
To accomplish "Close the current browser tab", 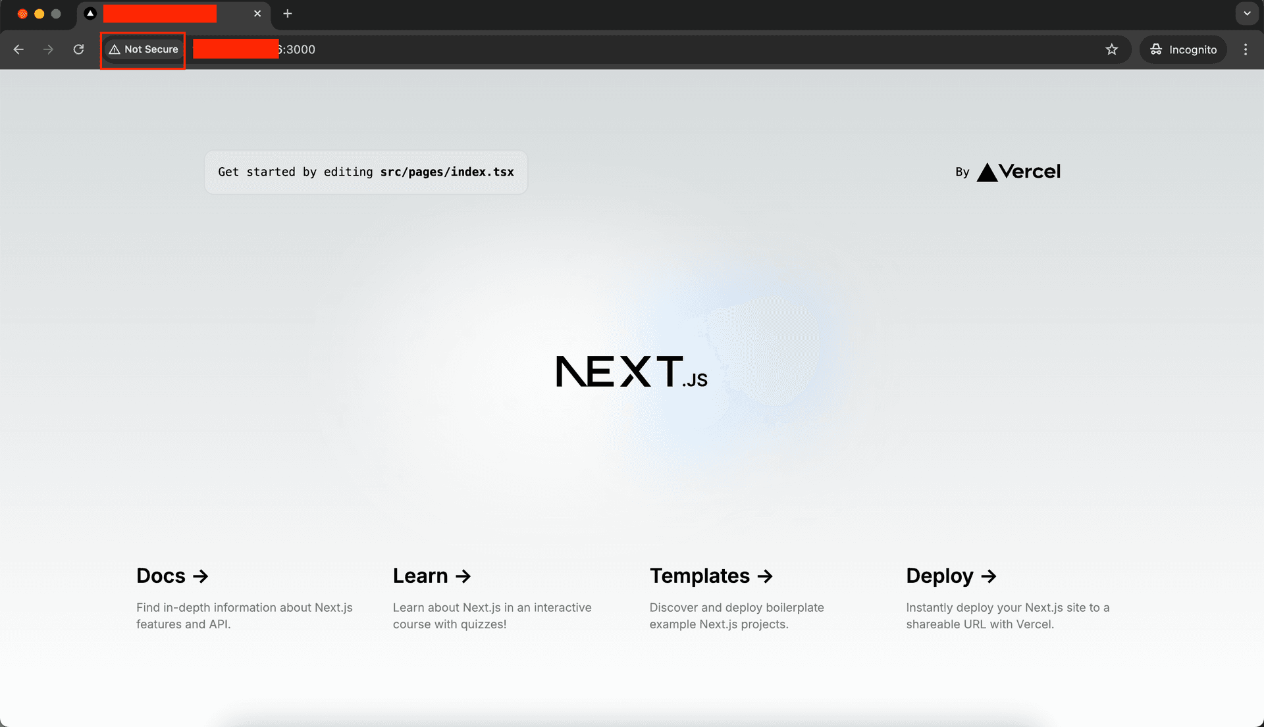I will [257, 14].
